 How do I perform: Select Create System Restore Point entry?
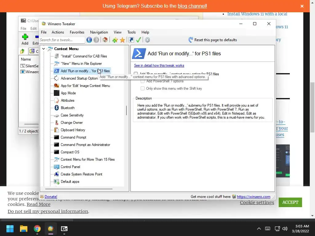tap(81, 174)
